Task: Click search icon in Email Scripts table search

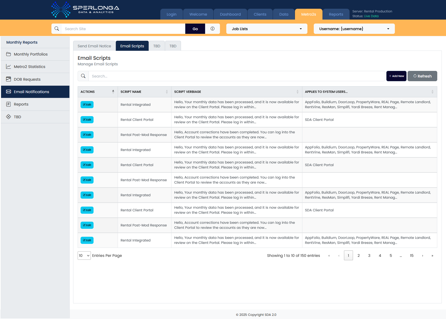Action: tap(83, 76)
